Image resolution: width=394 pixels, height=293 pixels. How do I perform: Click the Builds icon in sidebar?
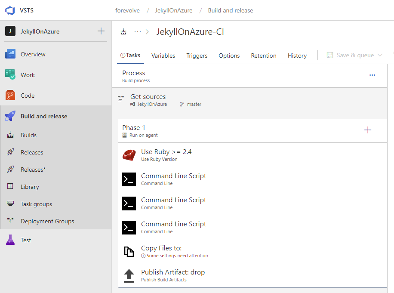(x=10, y=135)
